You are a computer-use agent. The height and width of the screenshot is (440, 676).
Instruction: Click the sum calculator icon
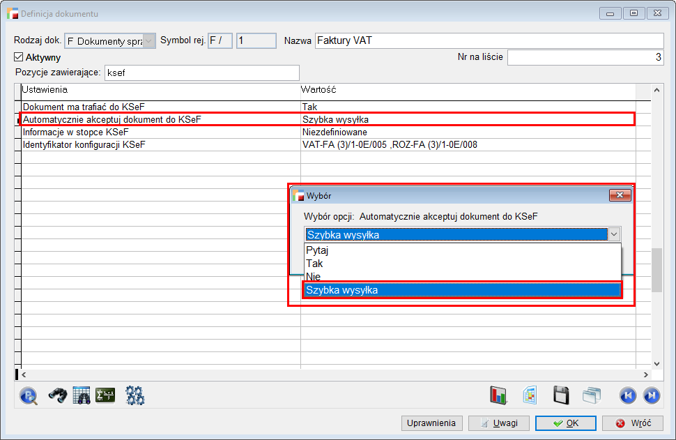point(105,395)
